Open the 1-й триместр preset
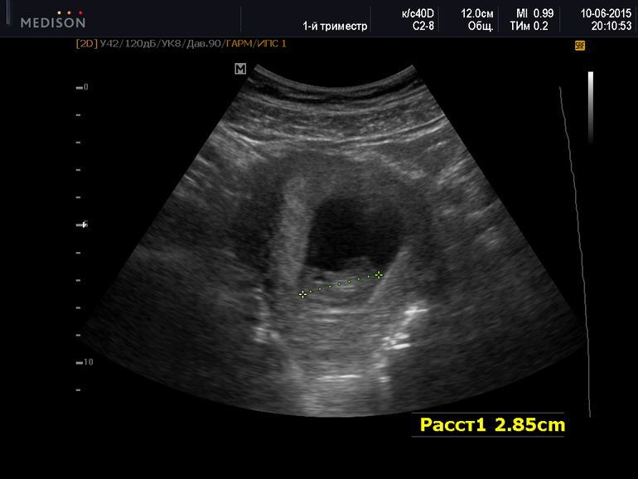 (336, 27)
